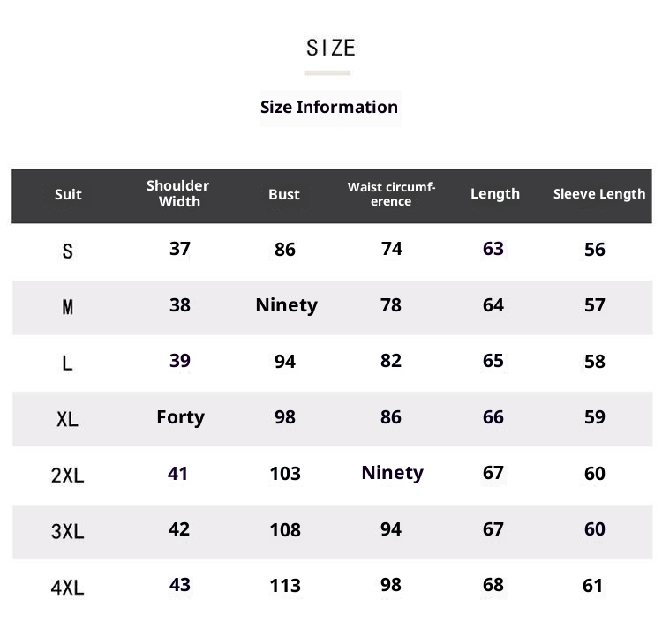The width and height of the screenshot is (662, 622).
Task: Select the 3XL size row label
Action: [x=68, y=531]
